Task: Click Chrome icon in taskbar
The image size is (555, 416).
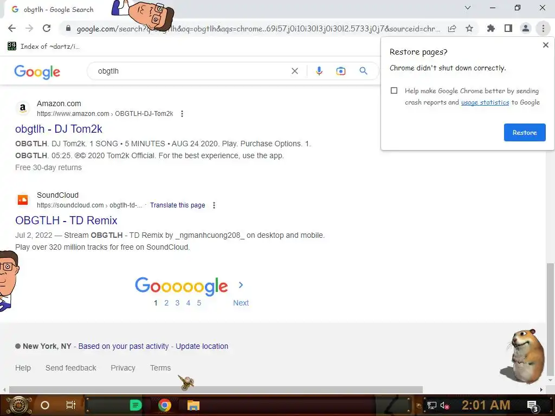Action: pos(165,405)
